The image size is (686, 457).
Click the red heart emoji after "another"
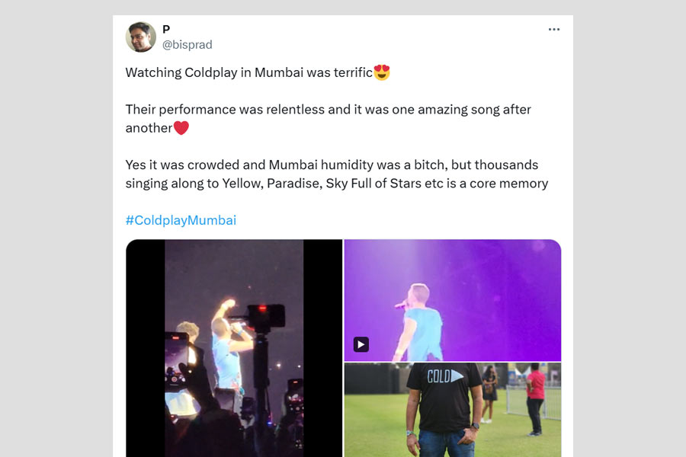point(181,128)
